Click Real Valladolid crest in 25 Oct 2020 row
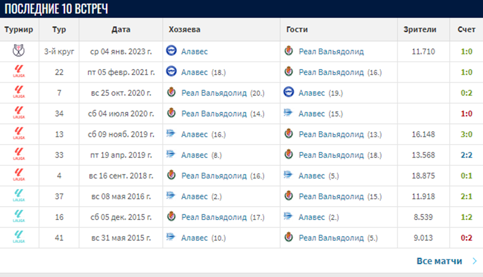 coord(172,93)
